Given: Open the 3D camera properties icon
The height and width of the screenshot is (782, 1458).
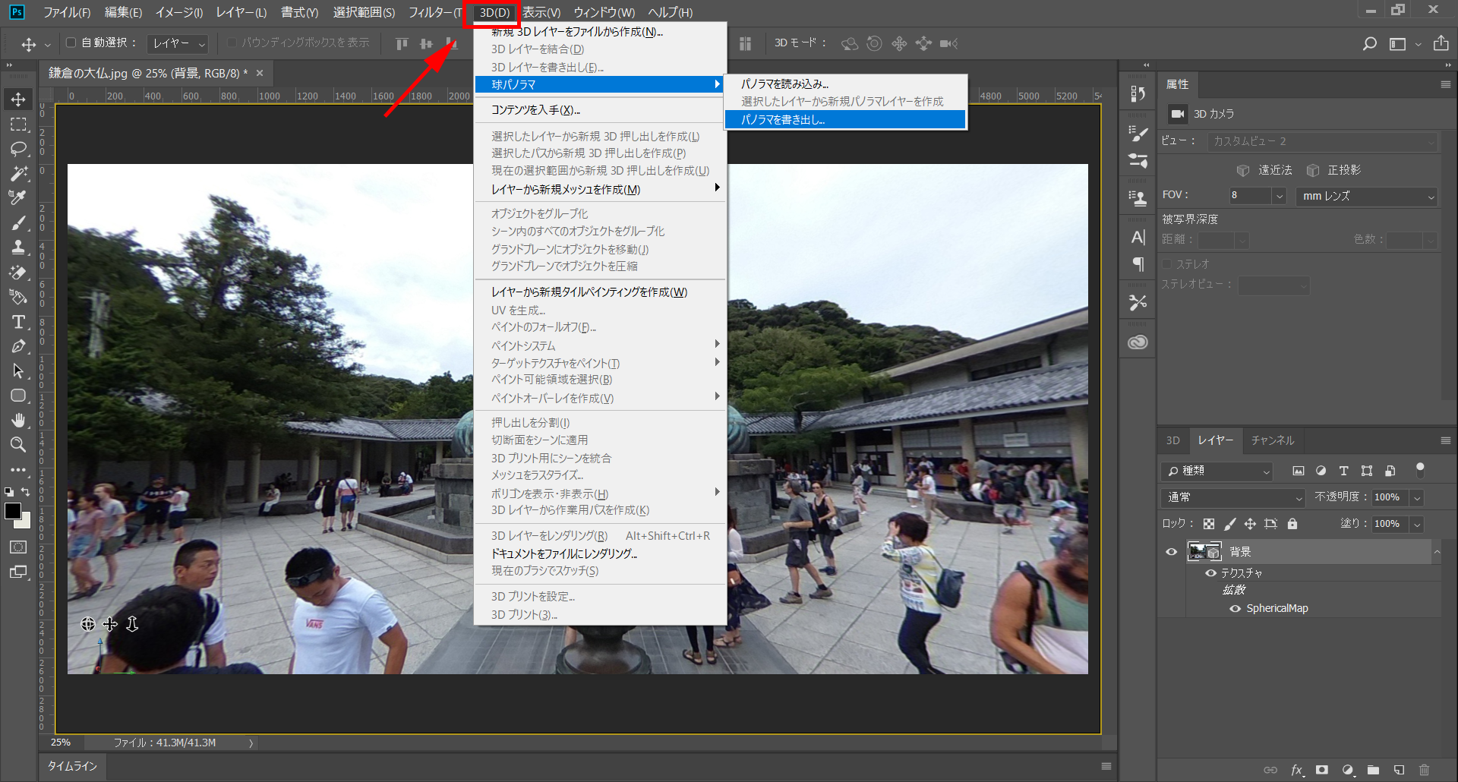Looking at the screenshot, I should tap(1177, 114).
